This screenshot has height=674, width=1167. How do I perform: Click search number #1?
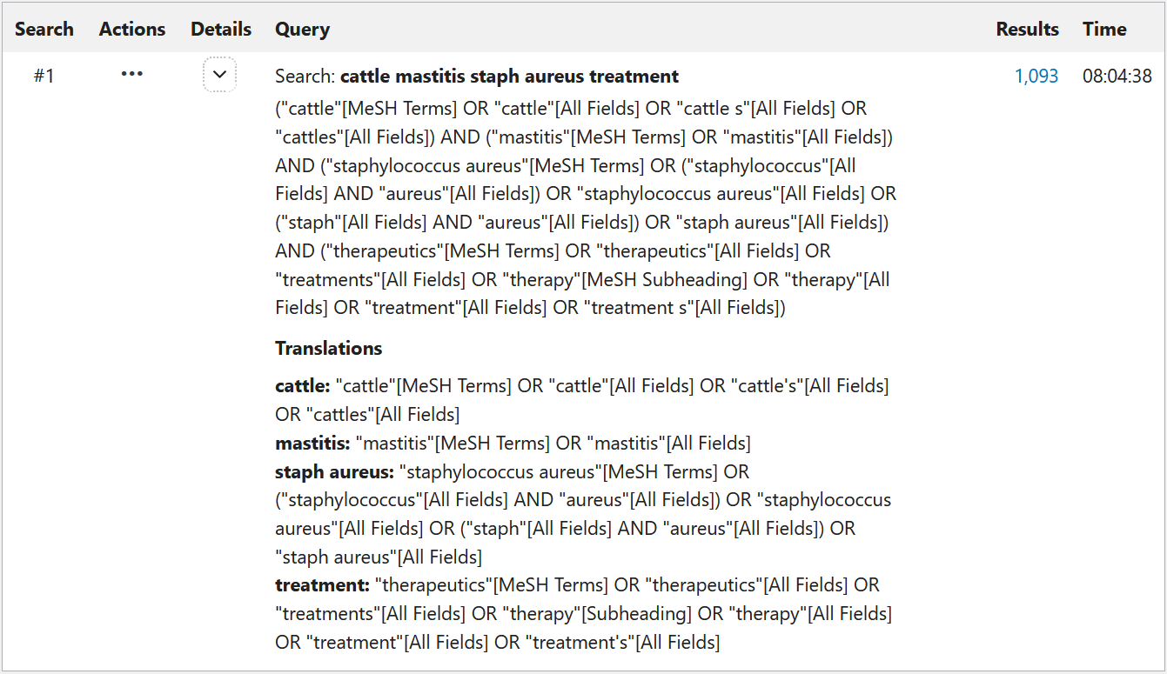click(x=44, y=76)
